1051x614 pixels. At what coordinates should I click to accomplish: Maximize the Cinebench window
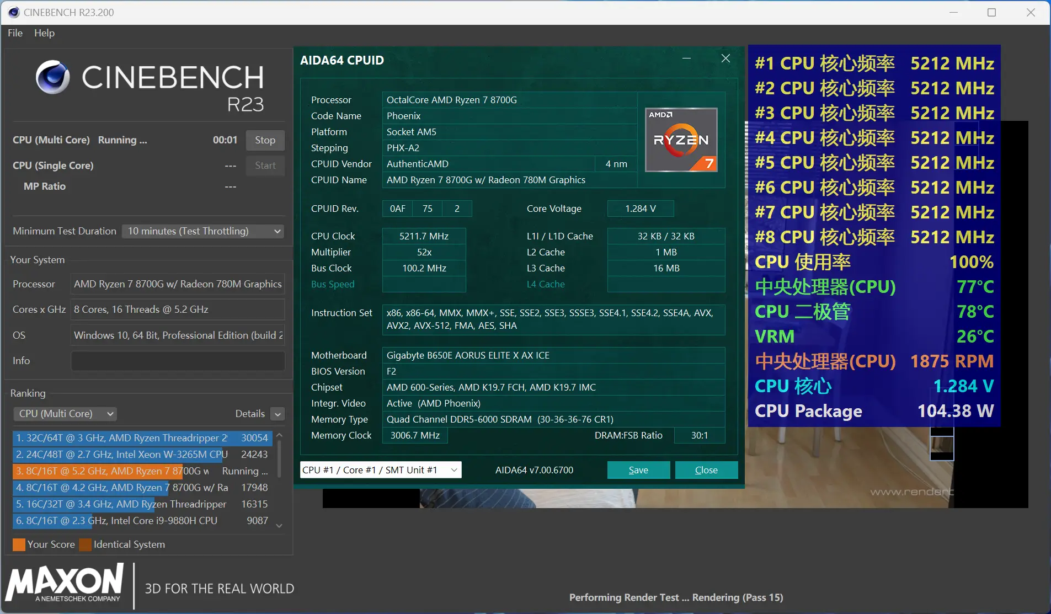991,12
